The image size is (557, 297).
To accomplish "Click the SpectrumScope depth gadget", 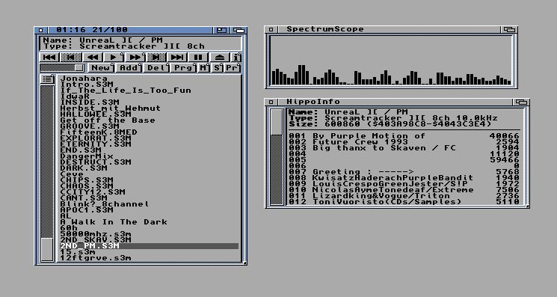I will (x=509, y=29).
